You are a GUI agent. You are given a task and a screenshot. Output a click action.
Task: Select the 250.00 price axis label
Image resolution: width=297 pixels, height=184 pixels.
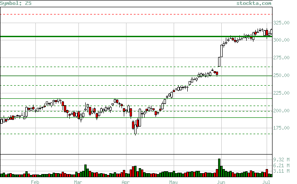tap(281, 75)
